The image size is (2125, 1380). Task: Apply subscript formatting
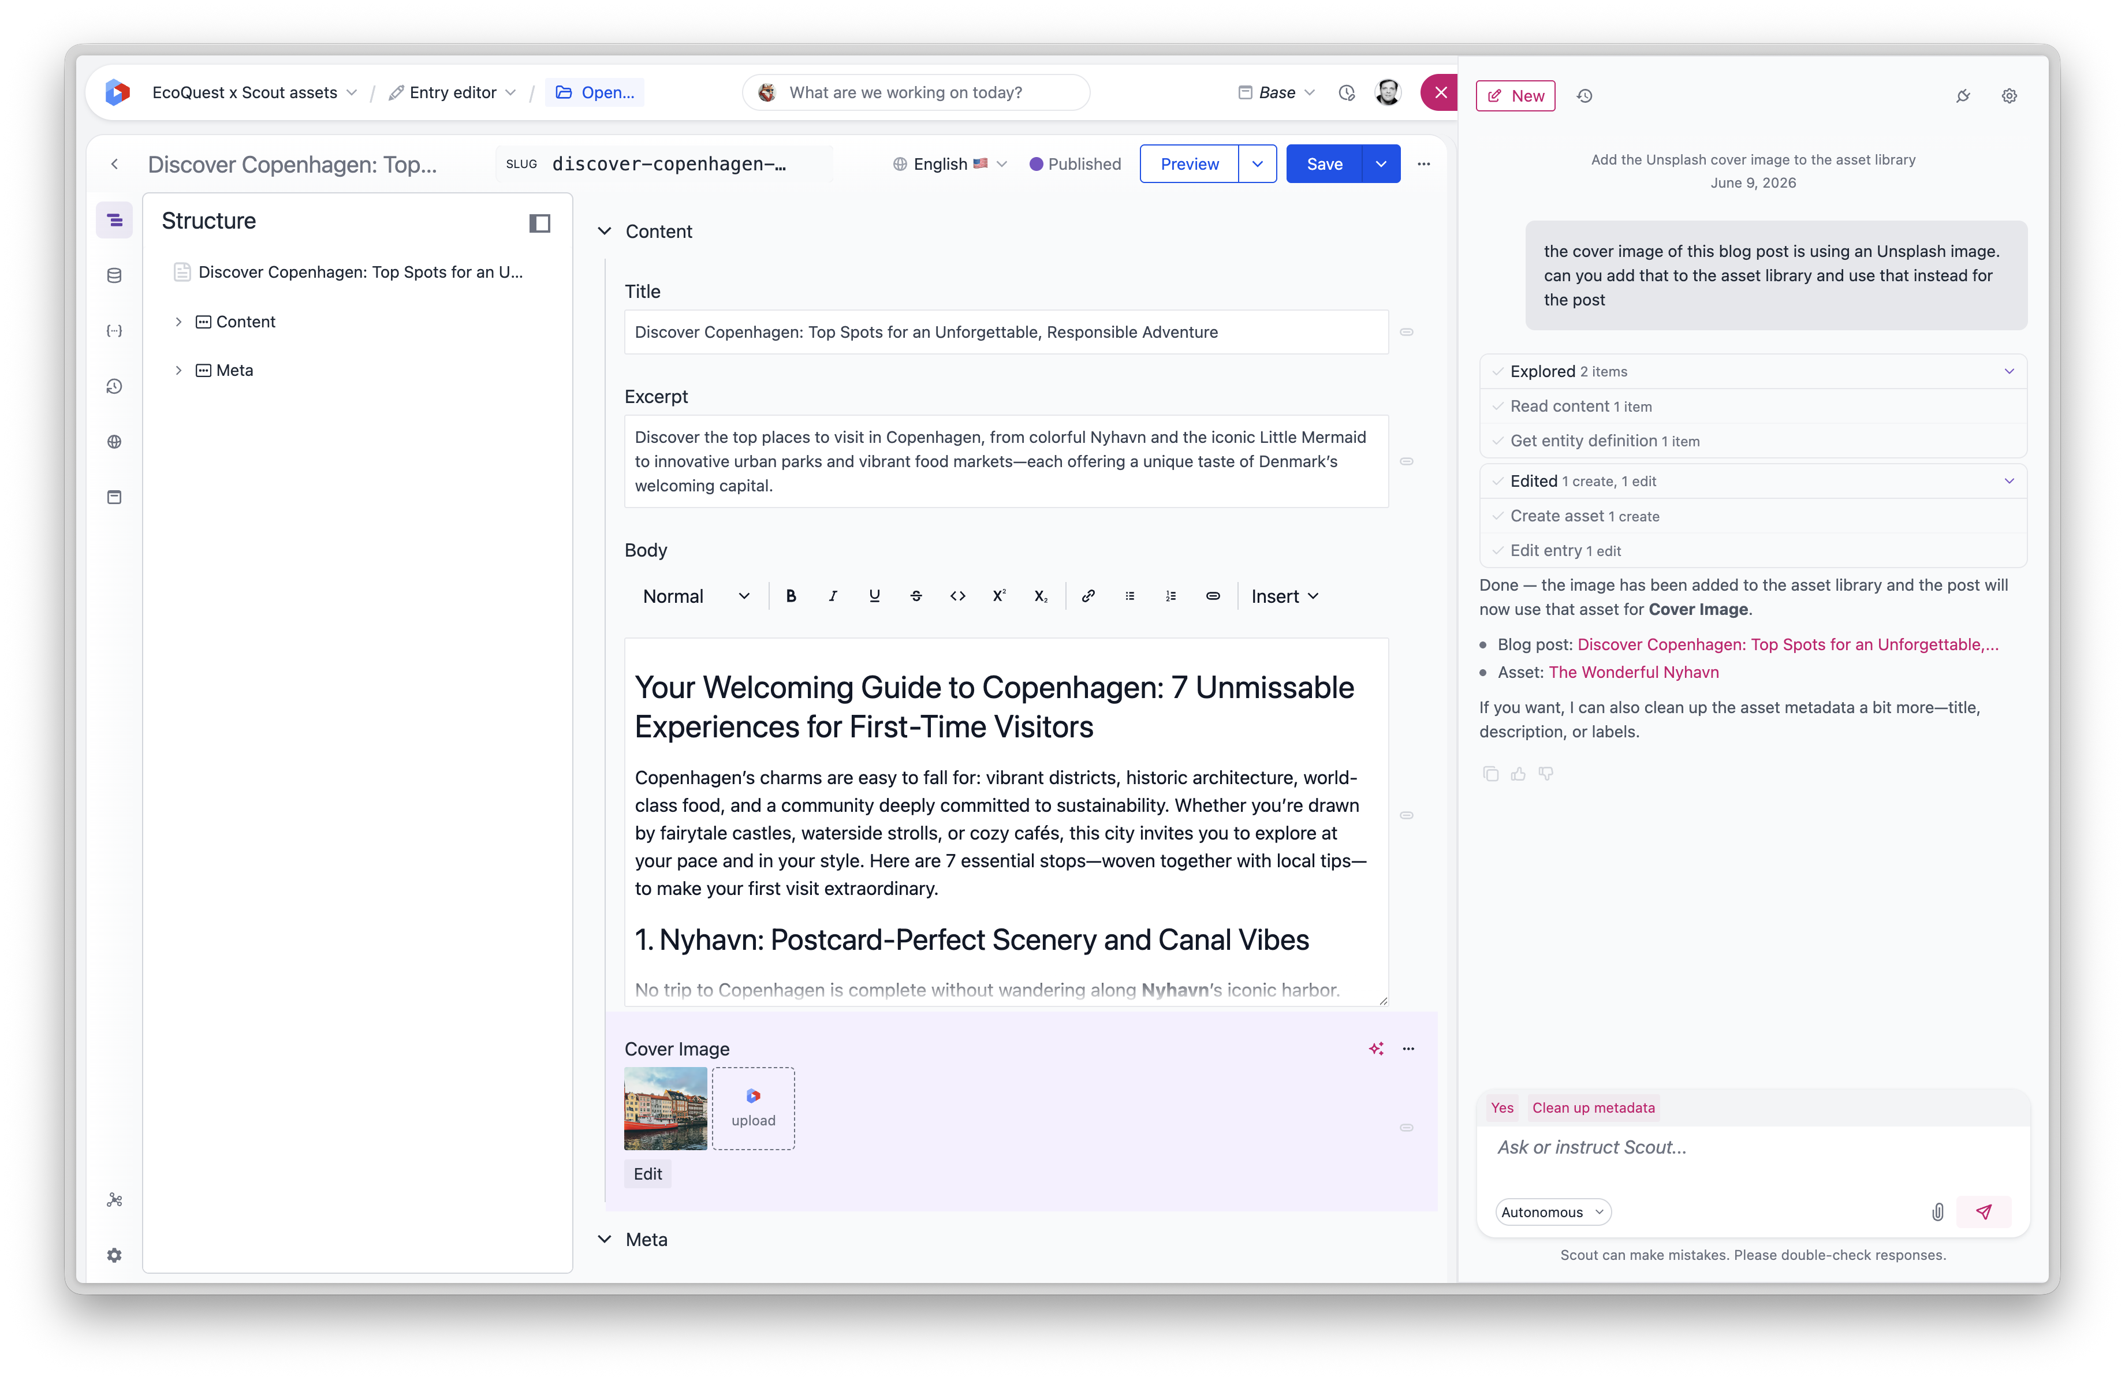pyautogui.click(x=1040, y=596)
